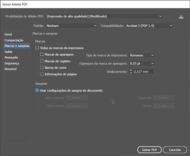Go to the Segurança section
This screenshot has height=156, width=190.
click(x=12, y=63)
